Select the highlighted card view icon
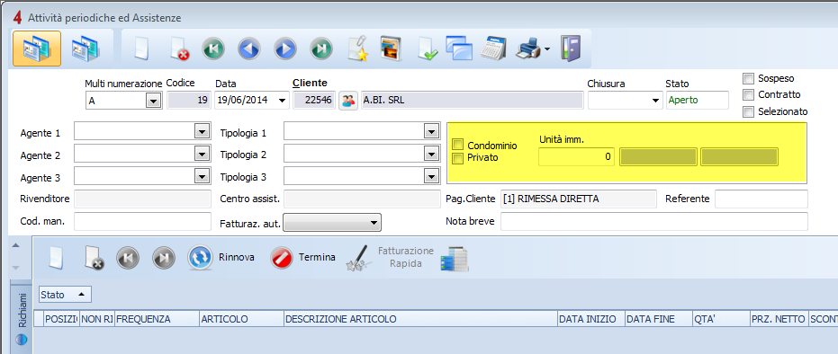The width and height of the screenshot is (838, 354). tap(37, 49)
